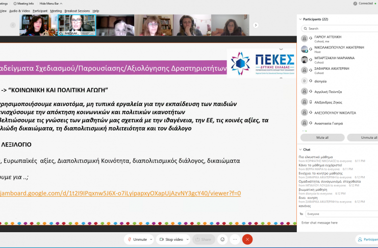Show next video thumbnails with right arrow

point(256,25)
